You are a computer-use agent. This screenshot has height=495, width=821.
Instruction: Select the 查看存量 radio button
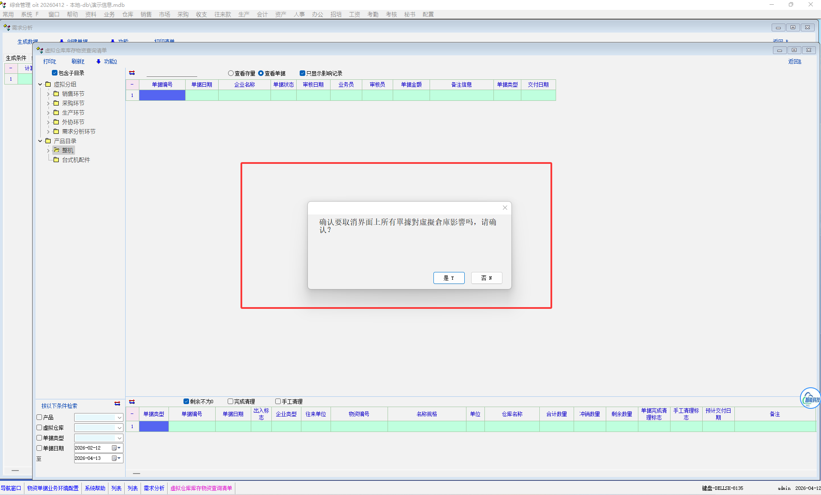tap(231, 73)
